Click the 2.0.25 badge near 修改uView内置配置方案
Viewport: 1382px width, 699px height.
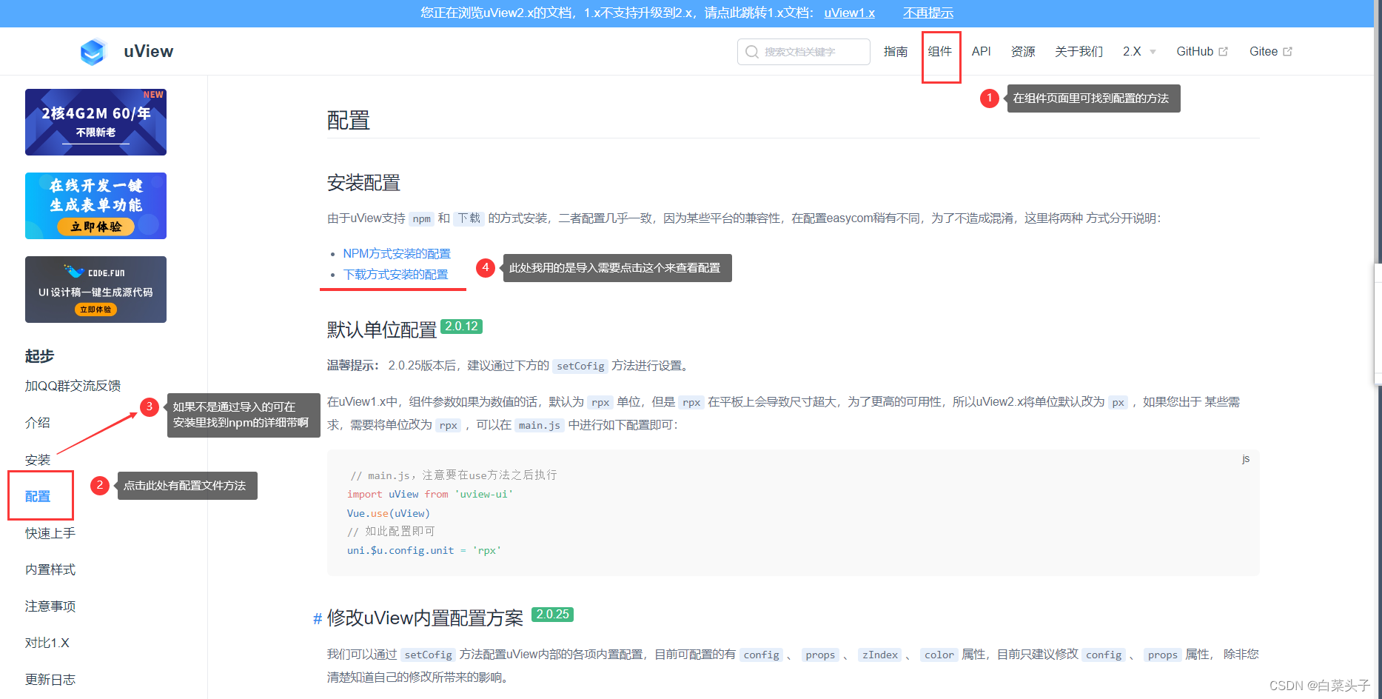point(552,615)
